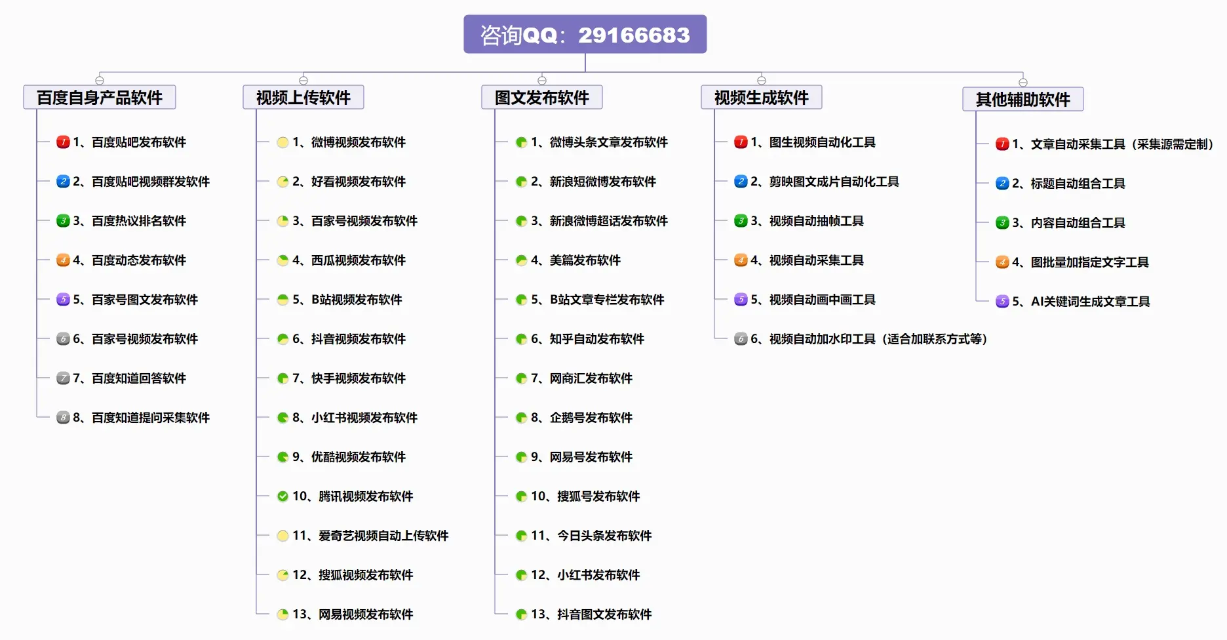1227x640 pixels.
Task: Collapse the 百度自身产品软件 branch
Action: click(x=100, y=81)
